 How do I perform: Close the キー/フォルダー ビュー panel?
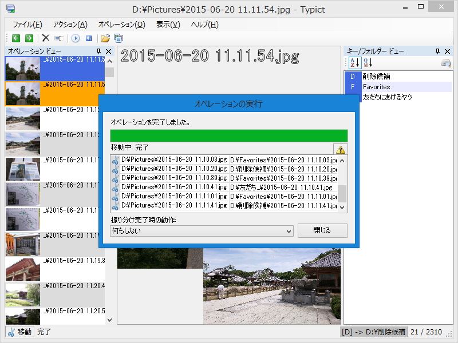point(447,51)
